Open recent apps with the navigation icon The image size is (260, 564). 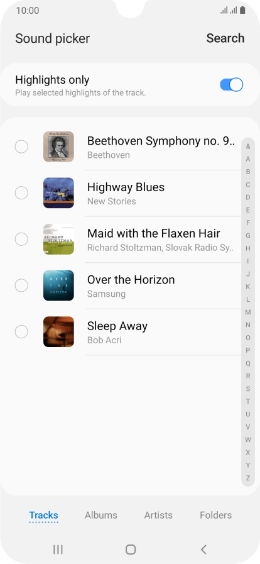[x=58, y=550]
